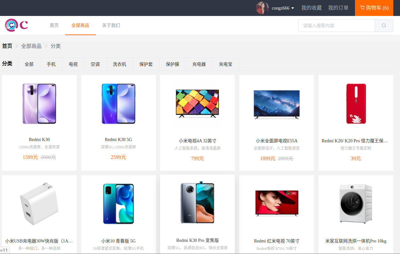Open 我的订单 orders
This screenshot has height=254, width=400.
(x=338, y=8)
